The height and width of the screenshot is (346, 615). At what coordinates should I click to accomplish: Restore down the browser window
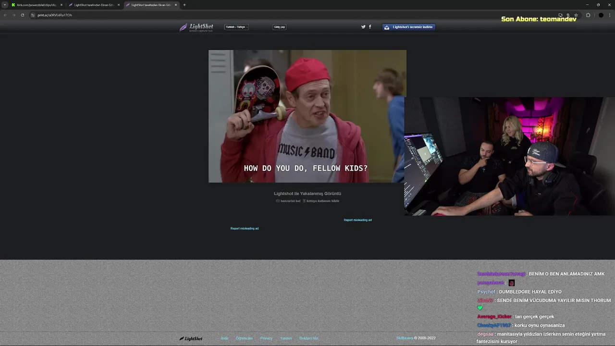(598, 5)
